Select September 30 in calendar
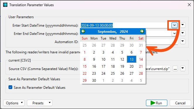The width and height of the screenshot is (194, 109). point(94,81)
